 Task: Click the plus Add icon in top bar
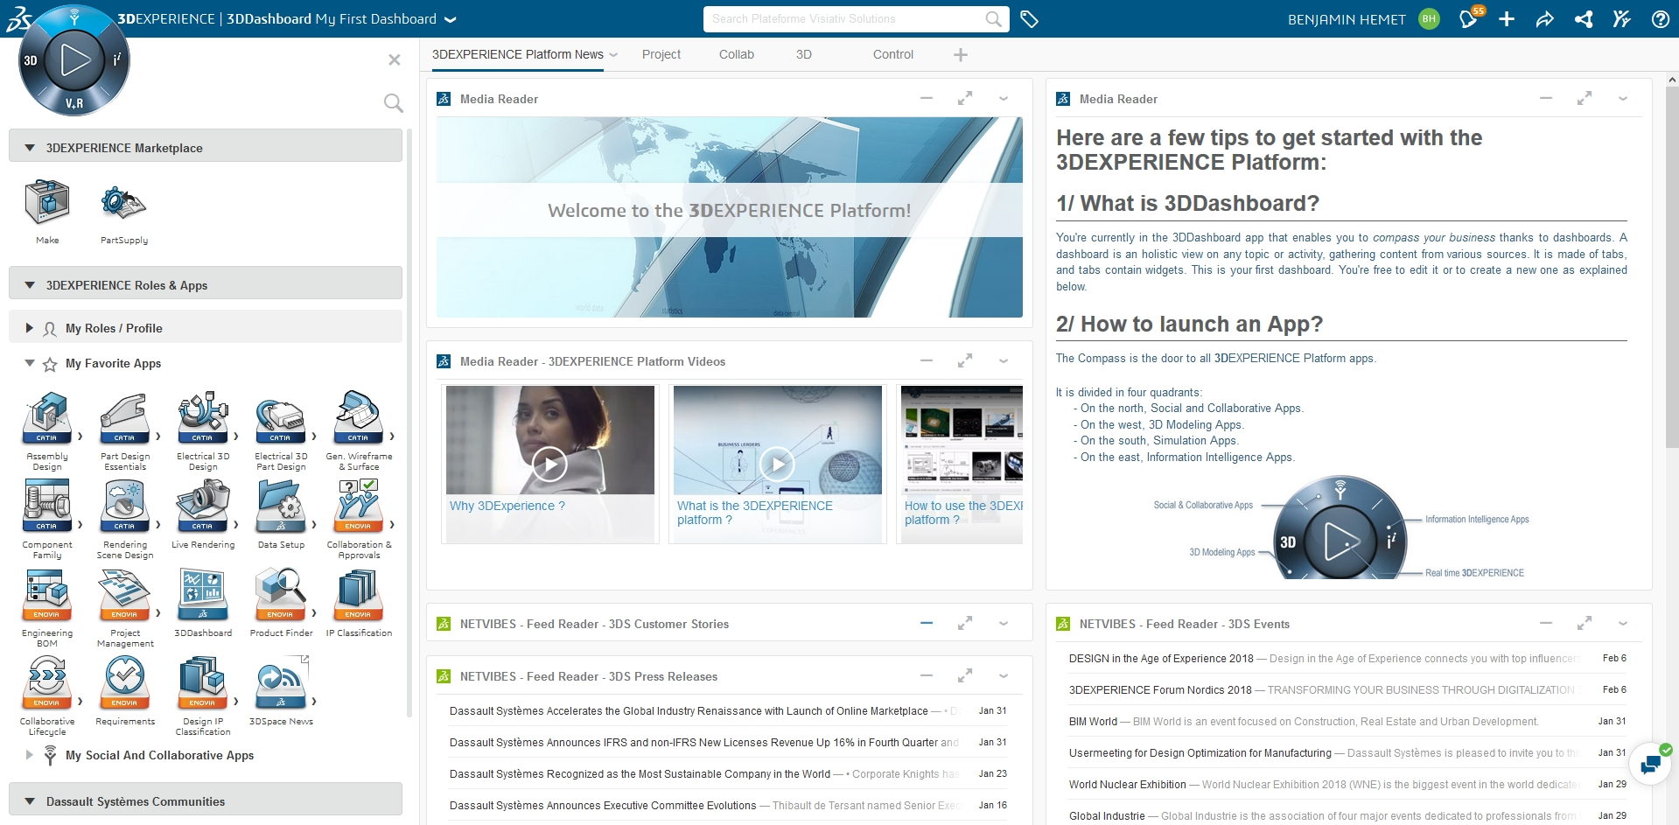(1507, 19)
